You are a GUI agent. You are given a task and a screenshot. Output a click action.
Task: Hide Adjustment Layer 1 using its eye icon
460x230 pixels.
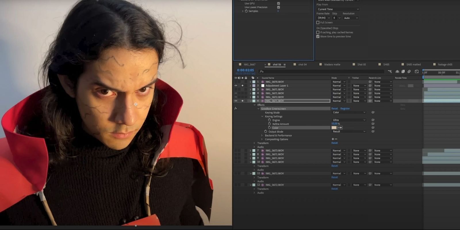point(236,86)
